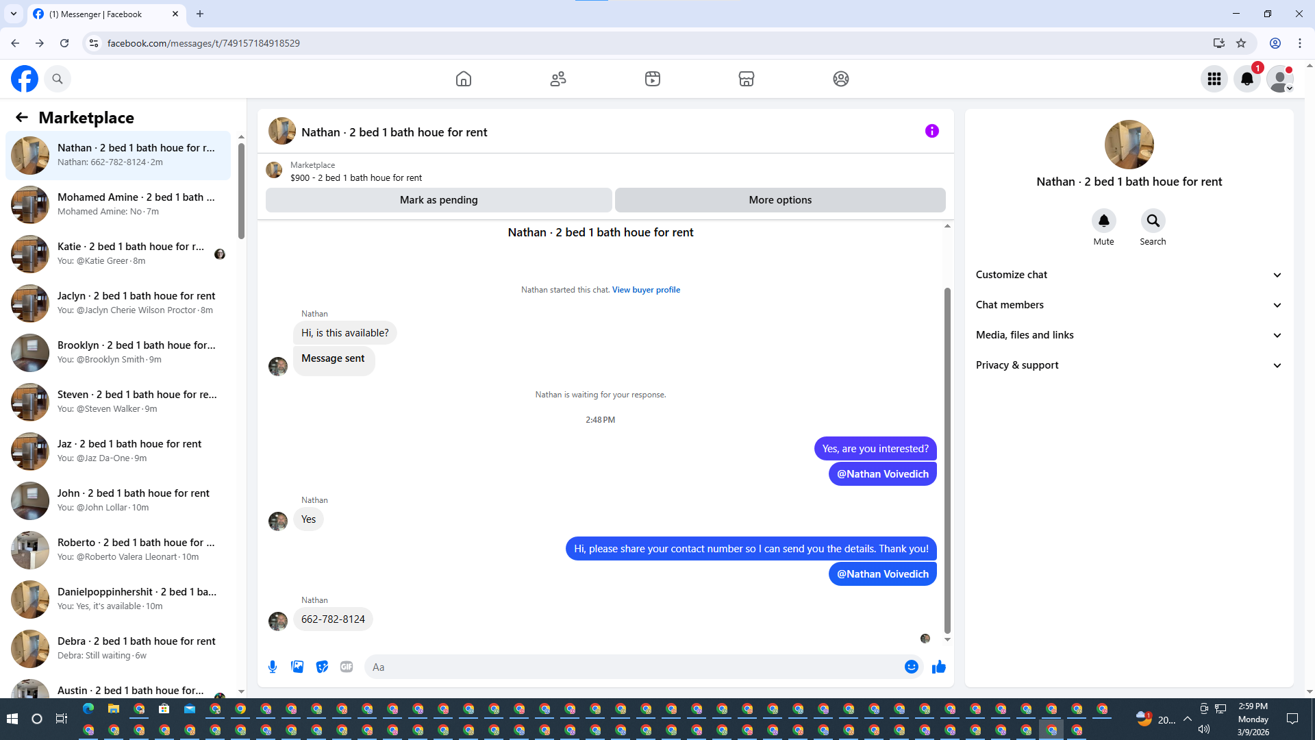Toggle the purple conversation info button

(x=931, y=131)
